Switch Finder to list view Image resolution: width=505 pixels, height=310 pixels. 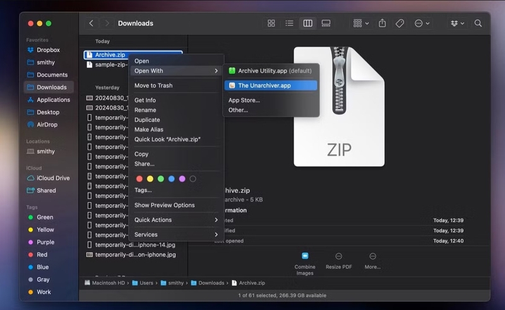pyautogui.click(x=289, y=23)
